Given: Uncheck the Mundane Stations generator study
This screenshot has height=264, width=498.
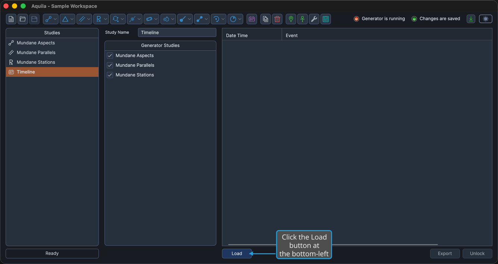Looking at the screenshot, I should 110,75.
